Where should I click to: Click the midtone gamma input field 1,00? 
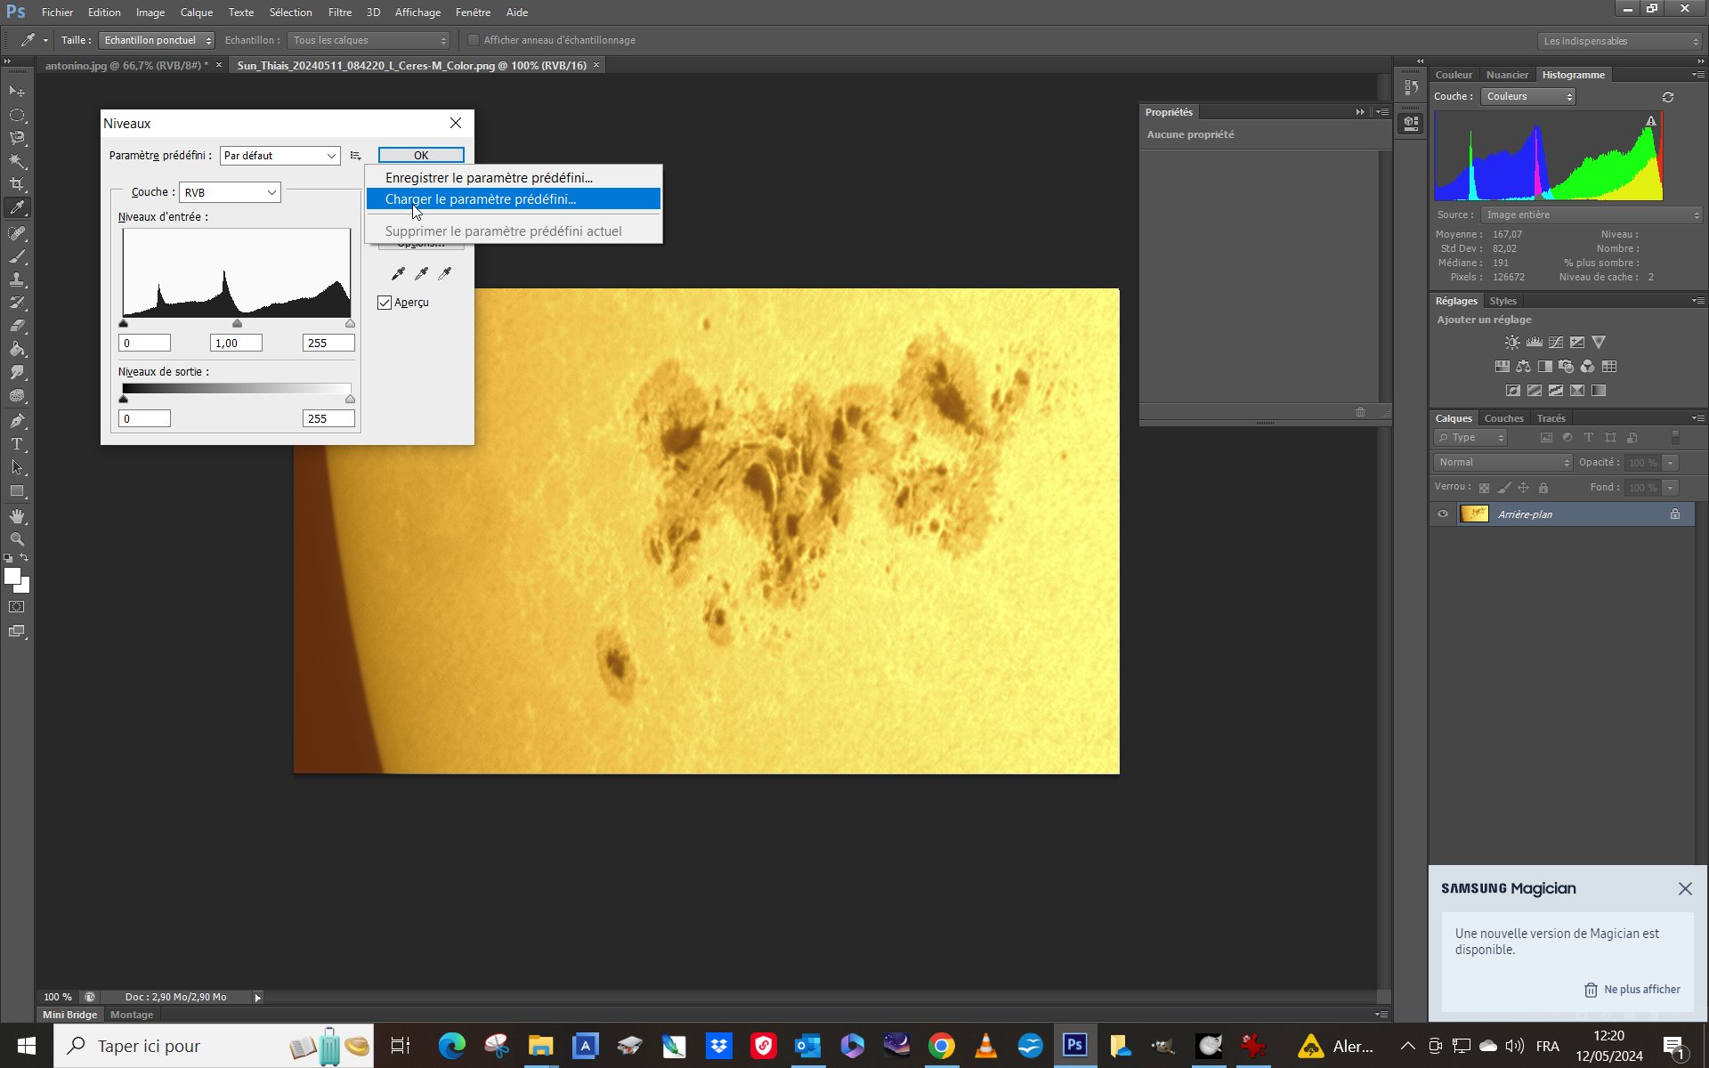235,343
